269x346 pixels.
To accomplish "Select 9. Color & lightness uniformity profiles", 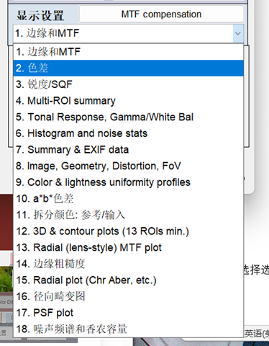I will (x=129, y=182).
